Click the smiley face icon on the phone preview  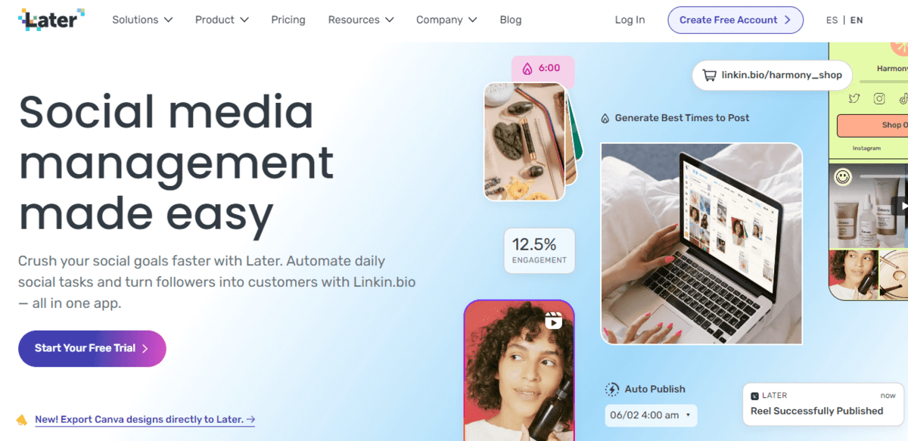coord(843,177)
